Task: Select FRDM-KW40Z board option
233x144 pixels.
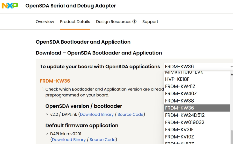Action: pos(181,93)
